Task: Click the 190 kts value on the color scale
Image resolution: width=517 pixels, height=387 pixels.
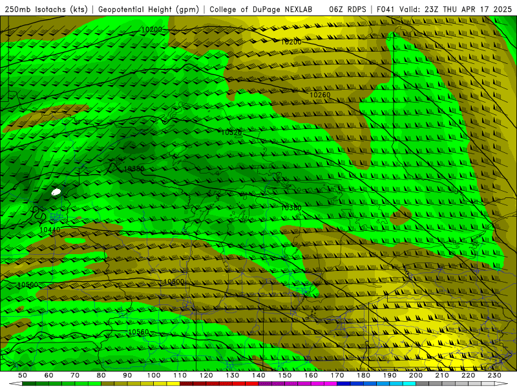Action: click(390, 375)
